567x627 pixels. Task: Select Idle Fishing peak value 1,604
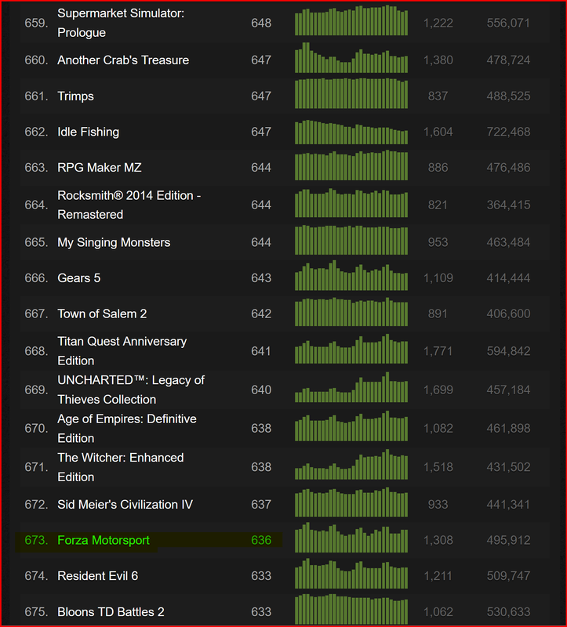click(438, 132)
